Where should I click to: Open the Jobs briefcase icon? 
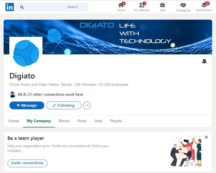(x=162, y=5)
